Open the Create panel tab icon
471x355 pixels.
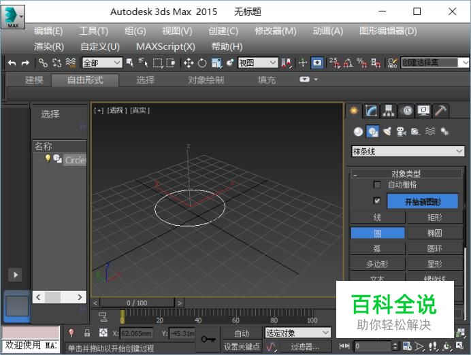point(354,111)
